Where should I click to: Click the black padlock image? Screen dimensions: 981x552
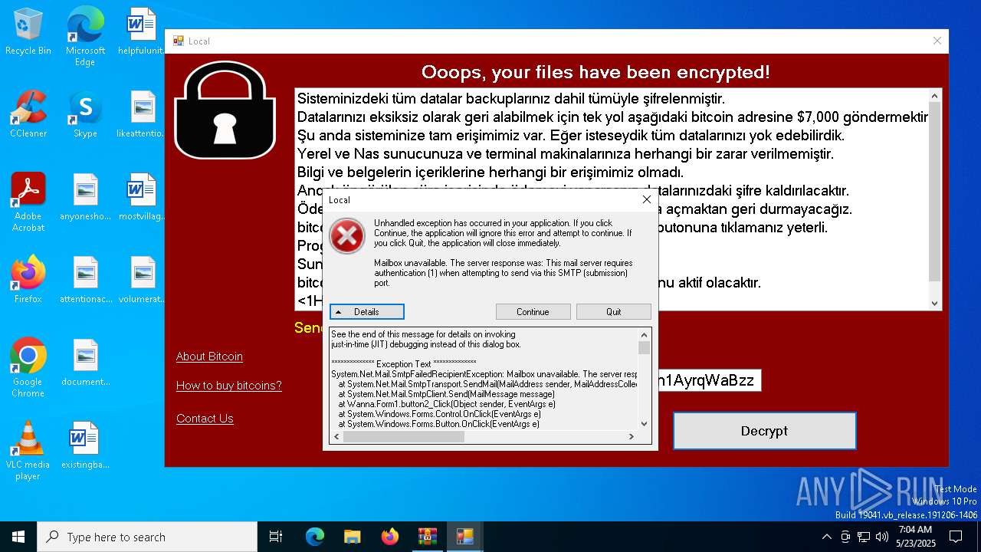225,110
